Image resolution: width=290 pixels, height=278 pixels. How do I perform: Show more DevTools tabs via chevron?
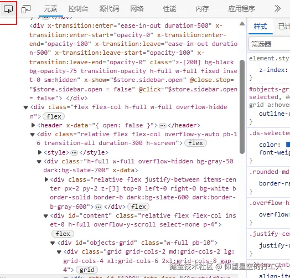[x=277, y=8]
